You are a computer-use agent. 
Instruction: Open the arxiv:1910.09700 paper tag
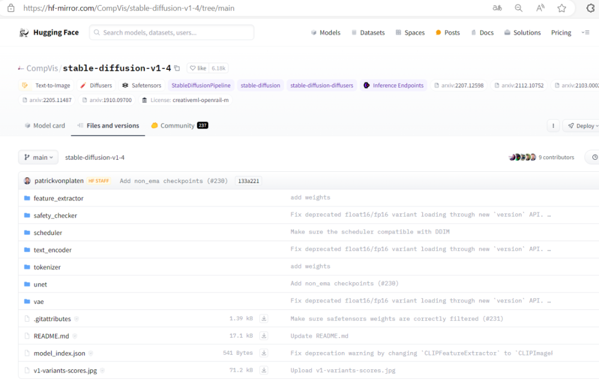[107, 100]
